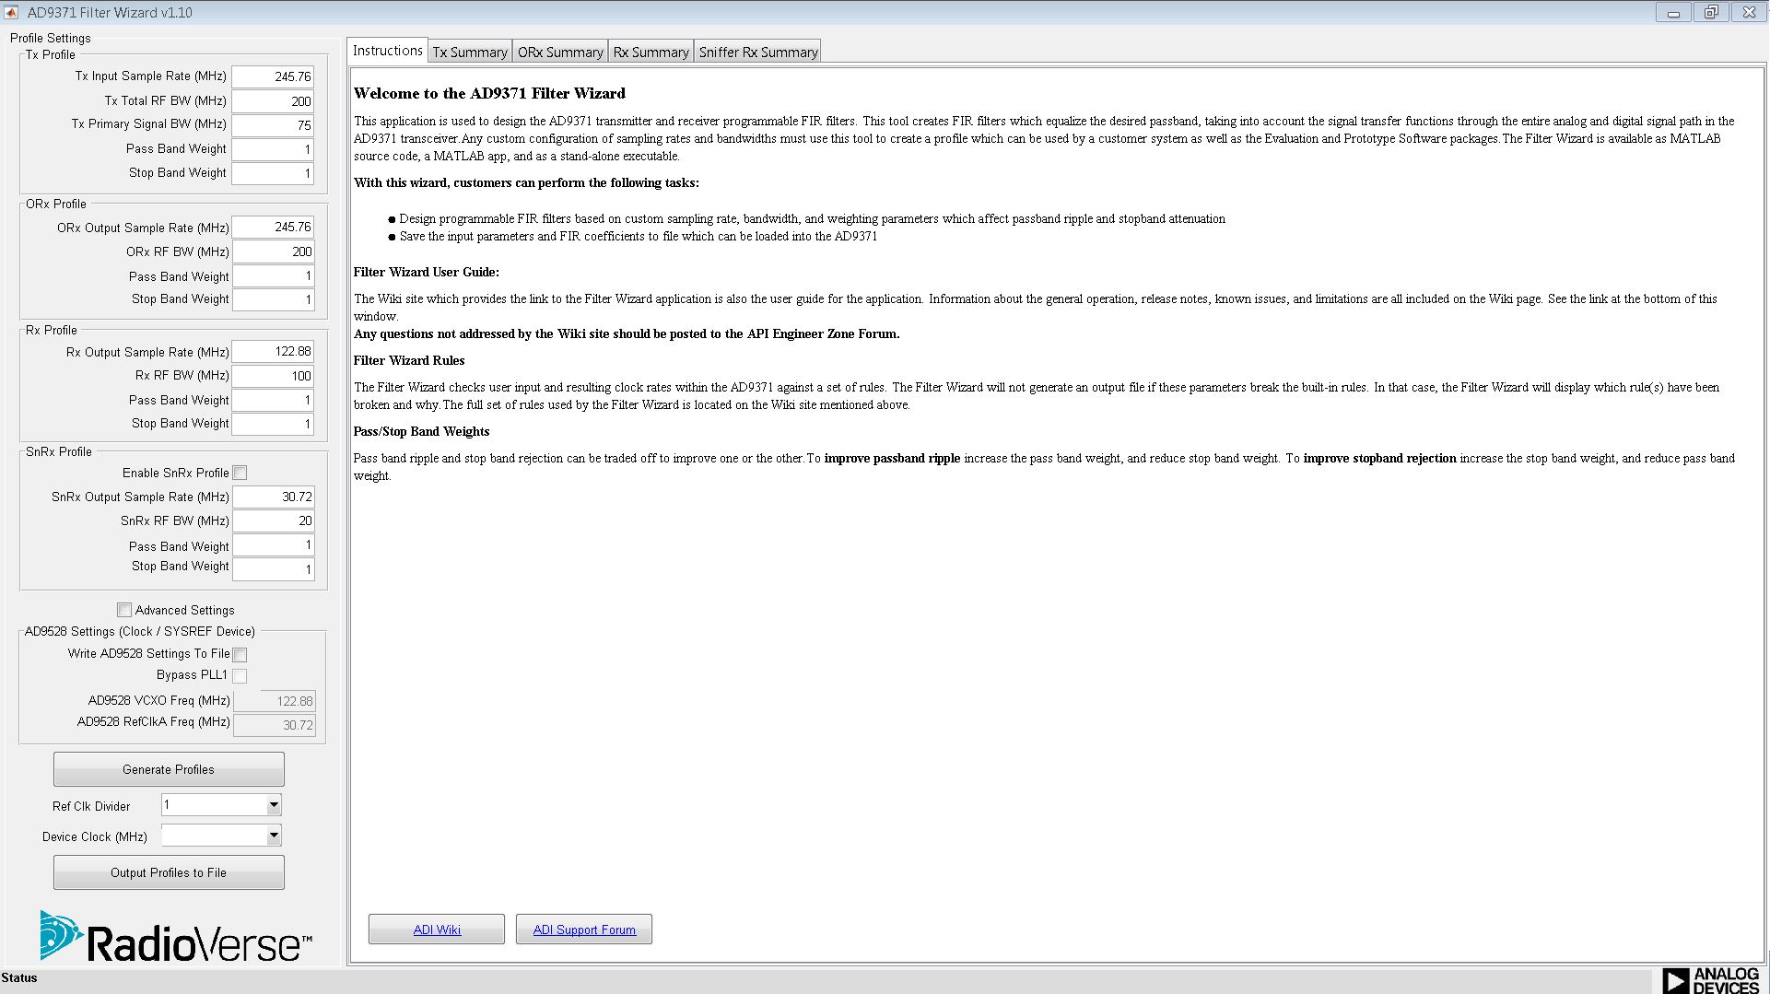Click the ORx RF BW field
This screenshot has width=1770, height=994.
273,251
